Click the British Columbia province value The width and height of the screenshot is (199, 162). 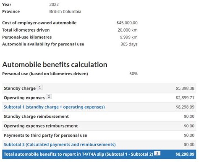coord(65,12)
